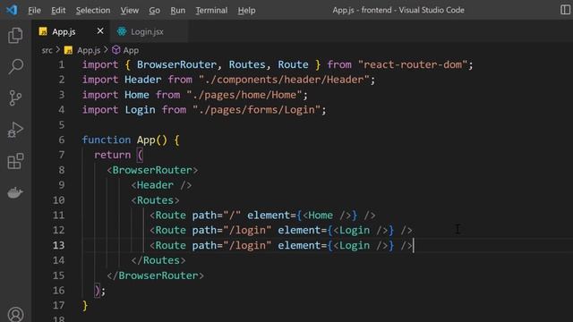Click the App.js breadcrumb segment
This screenshot has width=573, height=322.
pyautogui.click(x=89, y=50)
